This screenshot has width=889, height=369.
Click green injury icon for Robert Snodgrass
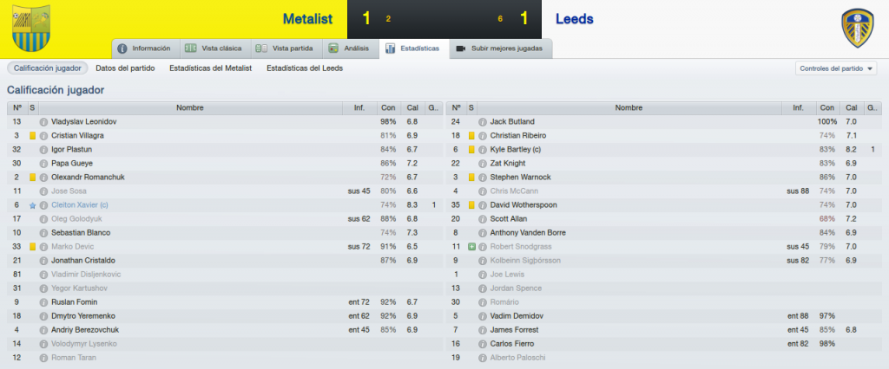471,247
